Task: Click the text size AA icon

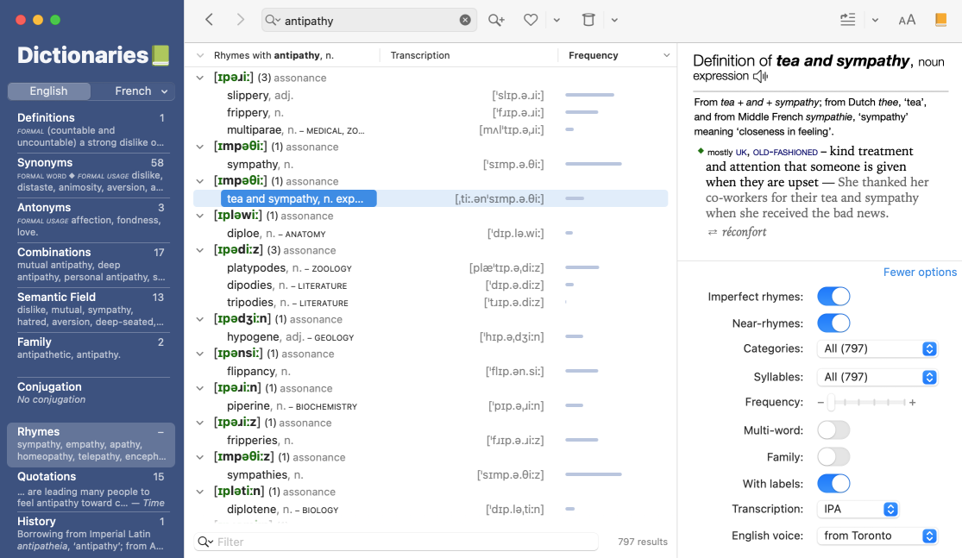Action: pos(907,20)
